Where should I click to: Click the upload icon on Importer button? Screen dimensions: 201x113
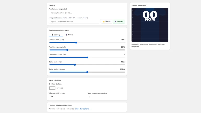pos(115,22)
